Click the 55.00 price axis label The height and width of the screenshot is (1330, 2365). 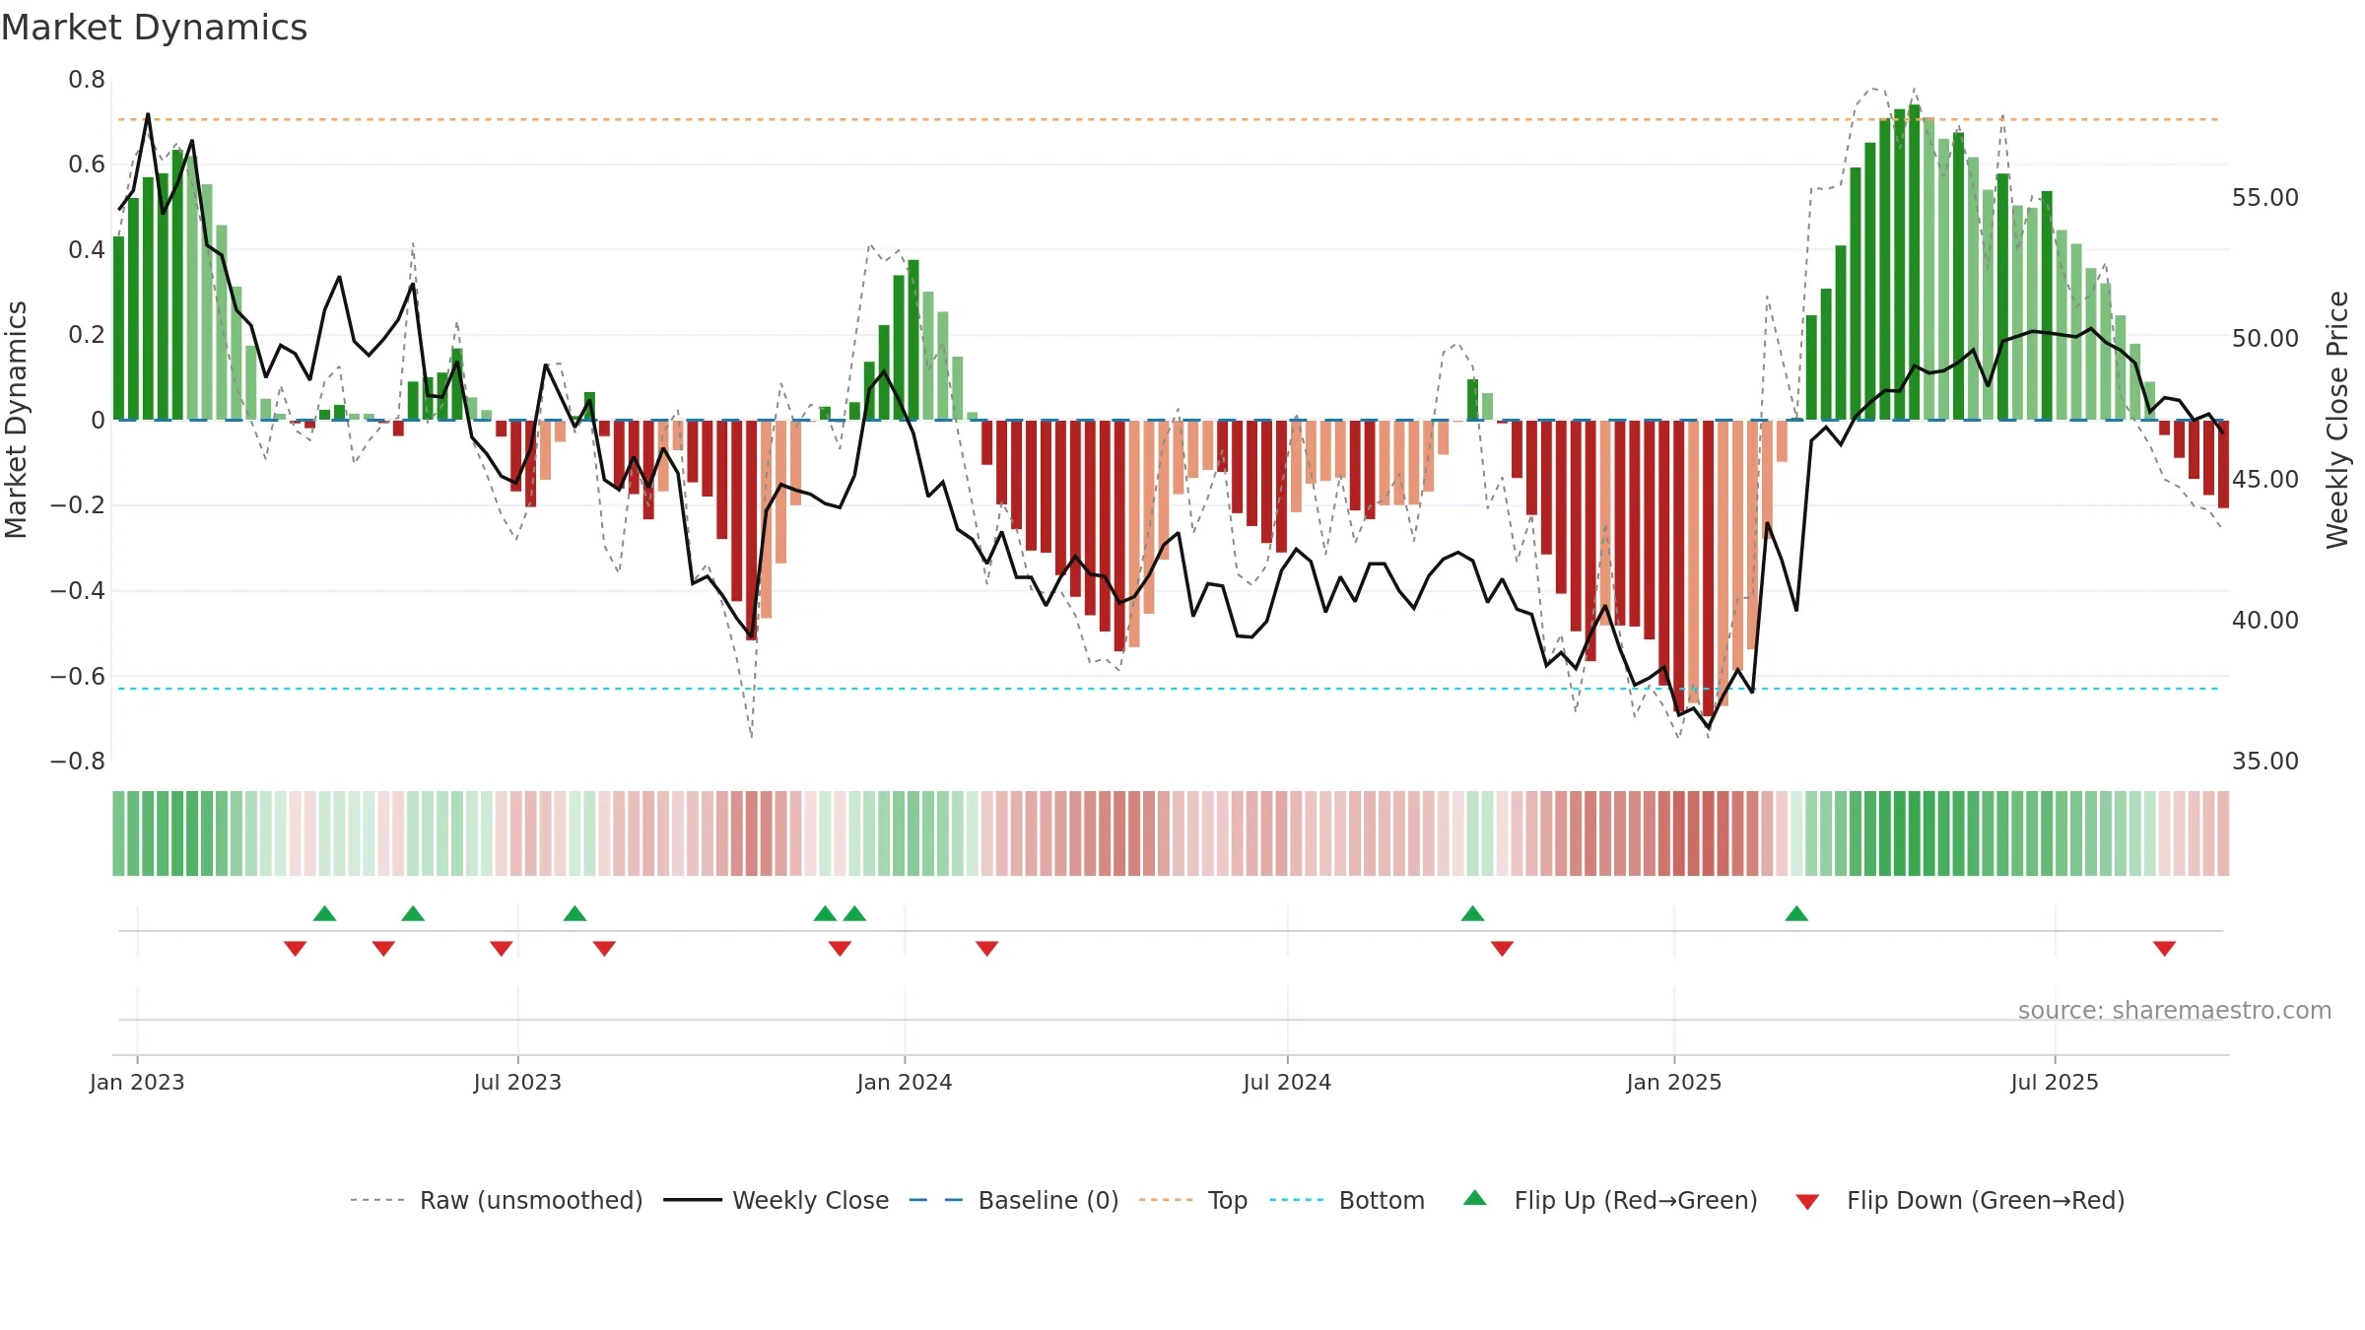(2265, 198)
